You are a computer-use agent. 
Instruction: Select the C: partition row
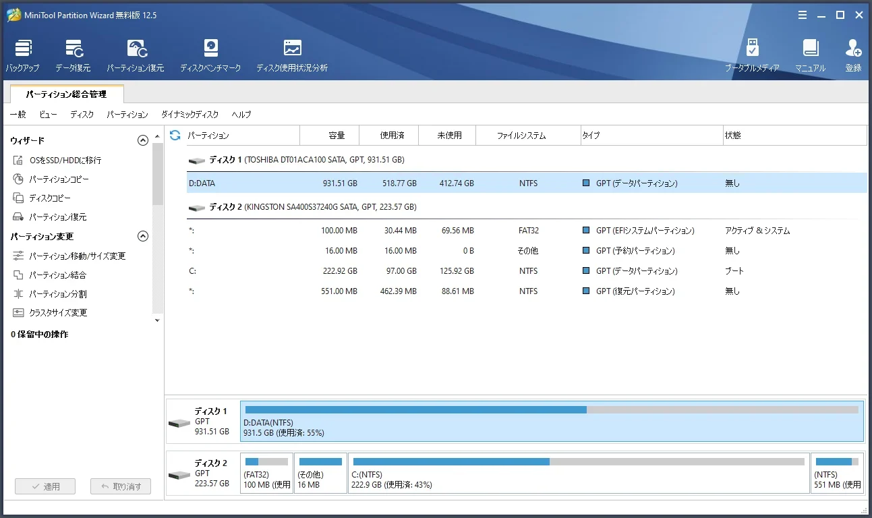(x=527, y=271)
